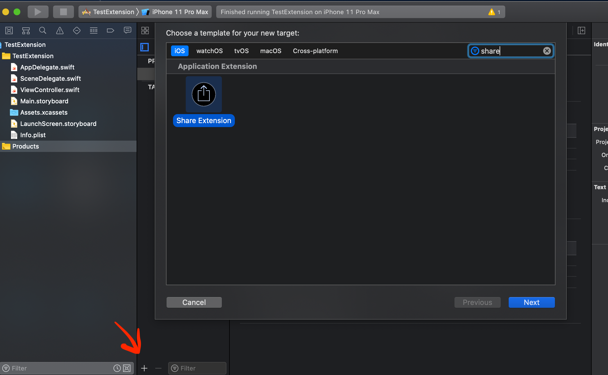Show the Breakpoint navigator icon
This screenshot has width=608, height=375.
coord(110,30)
